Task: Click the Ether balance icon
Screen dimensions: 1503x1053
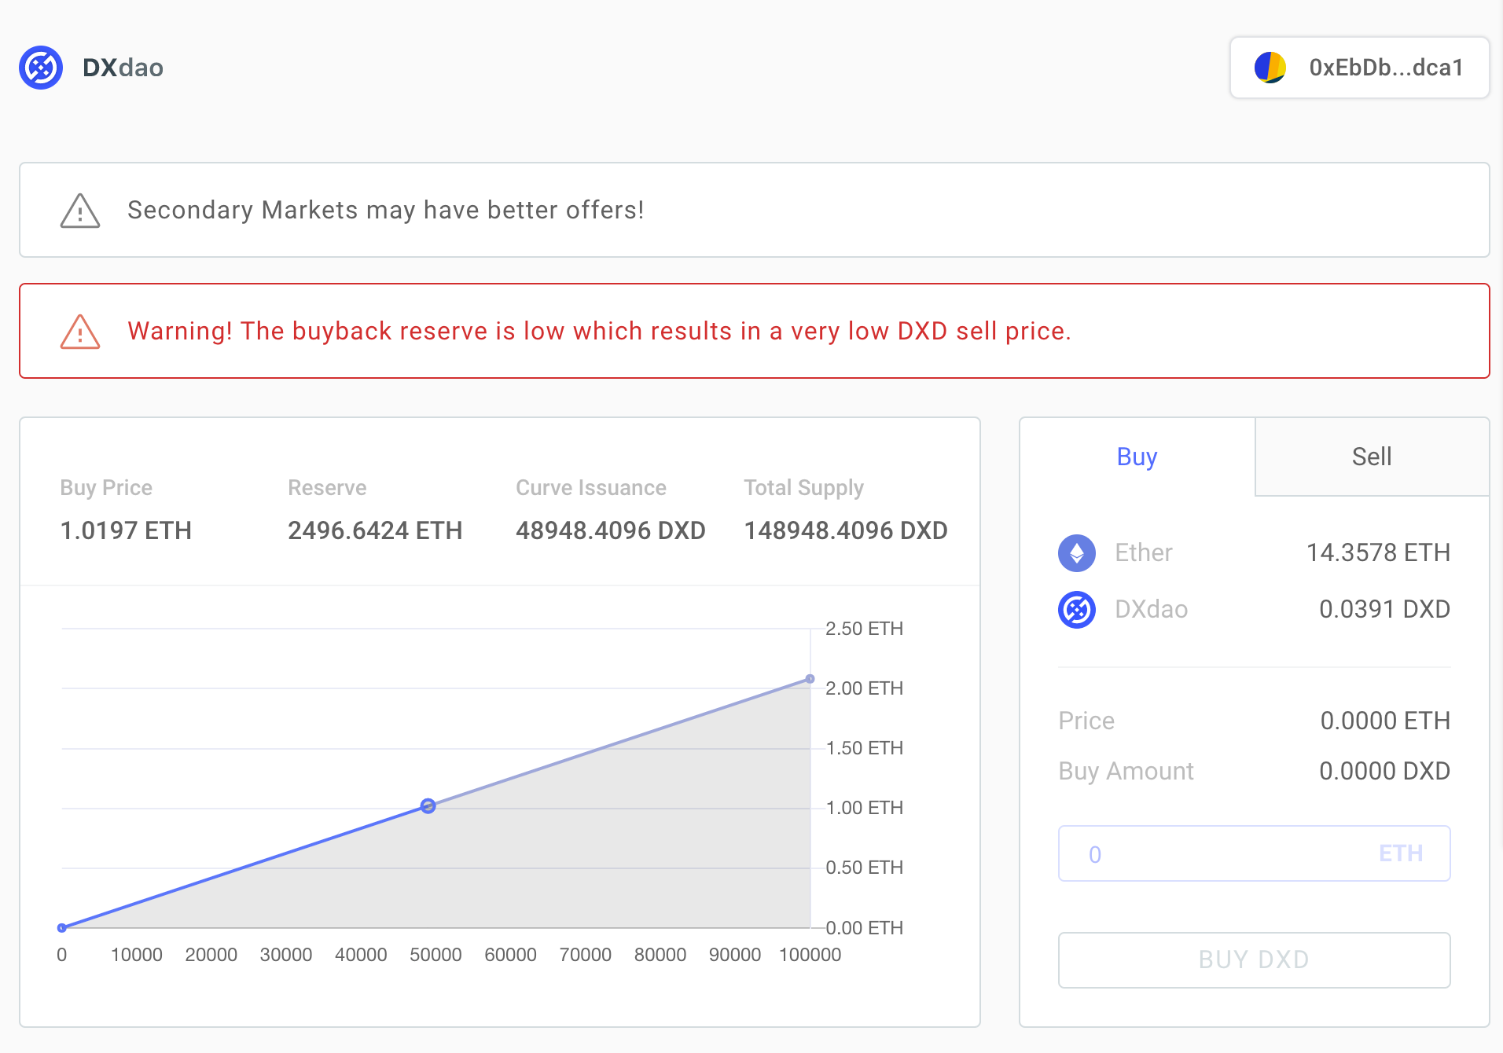Action: tap(1076, 552)
